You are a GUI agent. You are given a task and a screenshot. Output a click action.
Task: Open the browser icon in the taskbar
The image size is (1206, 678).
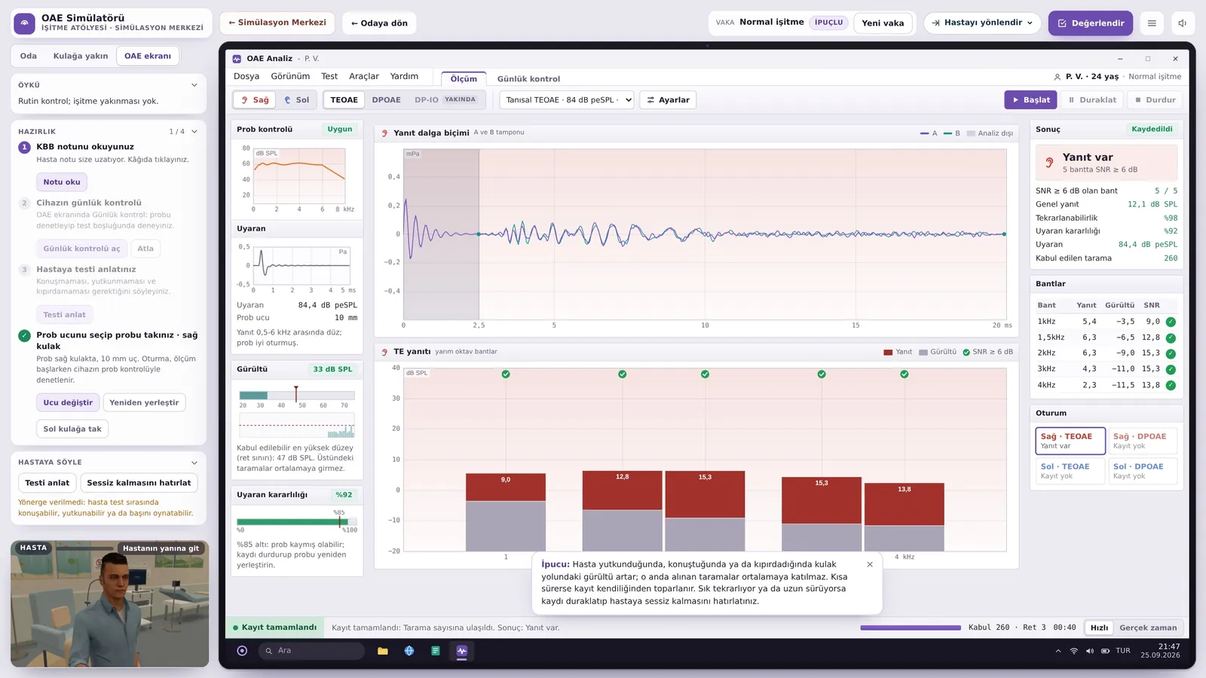pyautogui.click(x=409, y=651)
